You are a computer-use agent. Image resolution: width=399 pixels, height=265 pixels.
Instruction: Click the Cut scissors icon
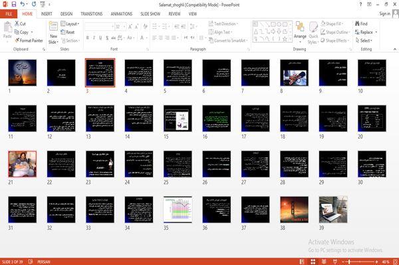[x=17, y=24]
